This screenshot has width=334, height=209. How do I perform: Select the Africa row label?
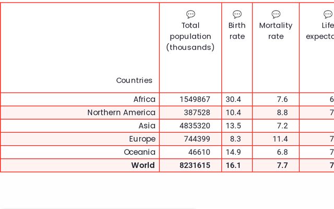point(144,99)
